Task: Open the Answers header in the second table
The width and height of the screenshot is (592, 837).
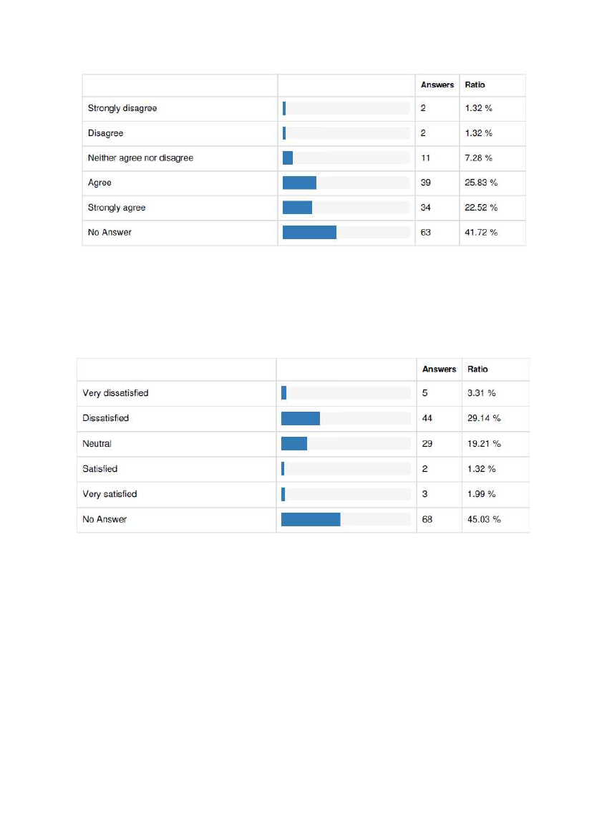Action: (x=440, y=369)
